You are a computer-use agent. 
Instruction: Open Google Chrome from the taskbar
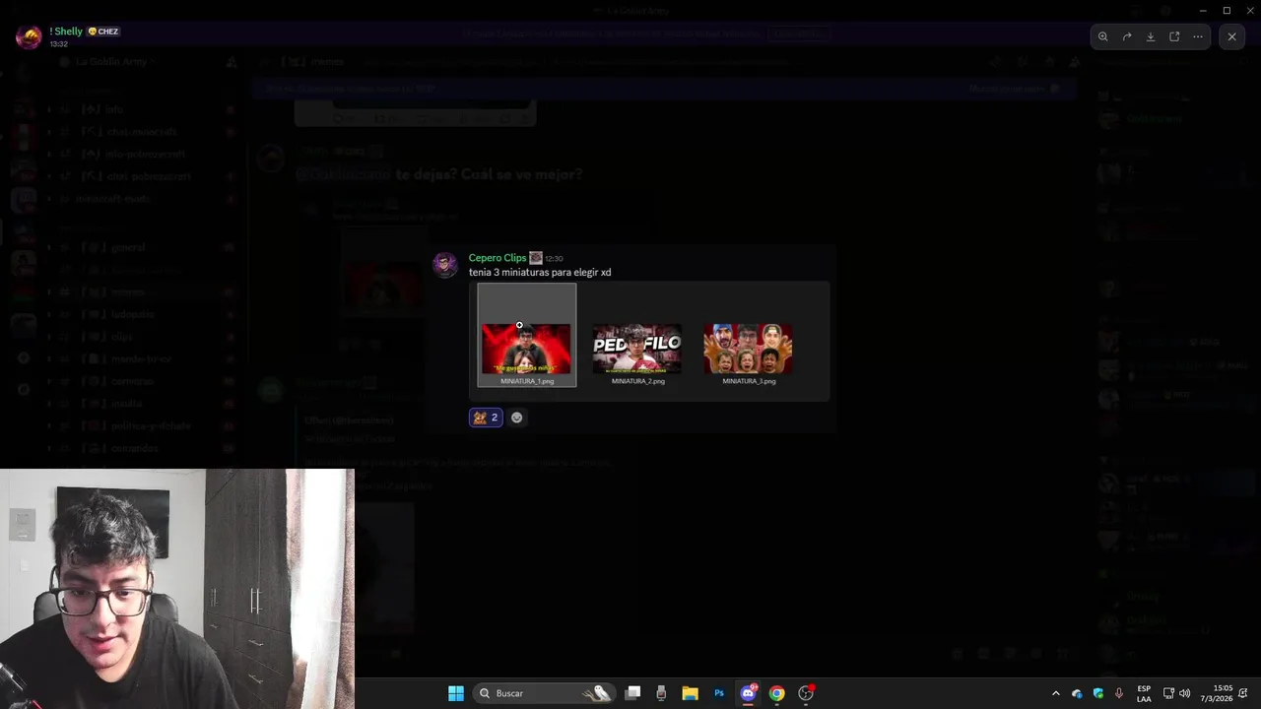click(776, 693)
